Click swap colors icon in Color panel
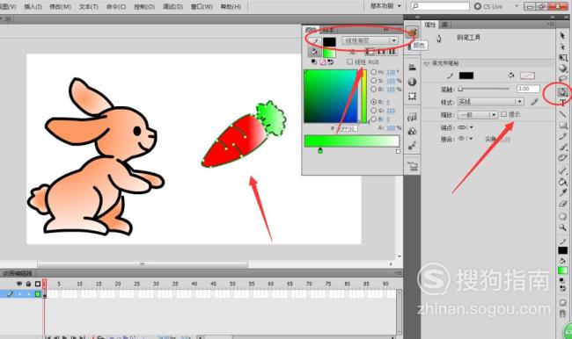572x339 pixels. (330, 62)
